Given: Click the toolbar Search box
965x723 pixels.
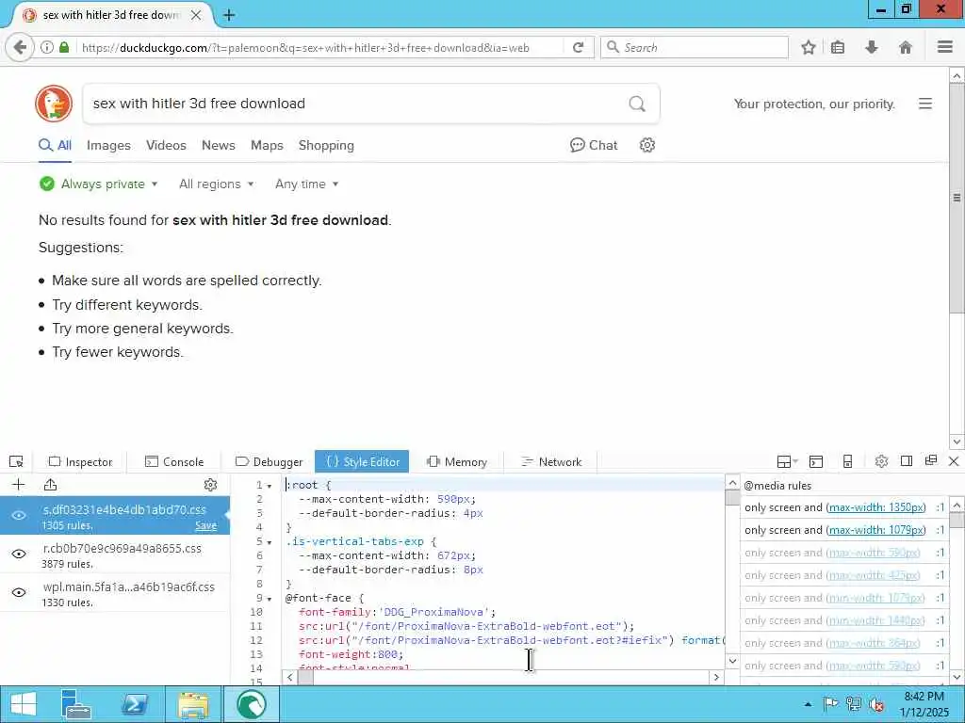Looking at the screenshot, I should pos(695,47).
